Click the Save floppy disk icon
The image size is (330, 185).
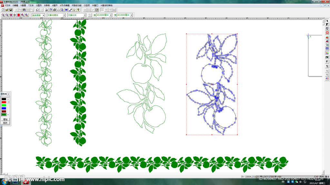[11, 10]
